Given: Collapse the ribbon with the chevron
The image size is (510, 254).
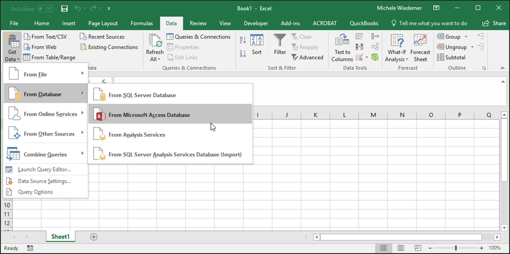Looking at the screenshot, I should click(503, 68).
